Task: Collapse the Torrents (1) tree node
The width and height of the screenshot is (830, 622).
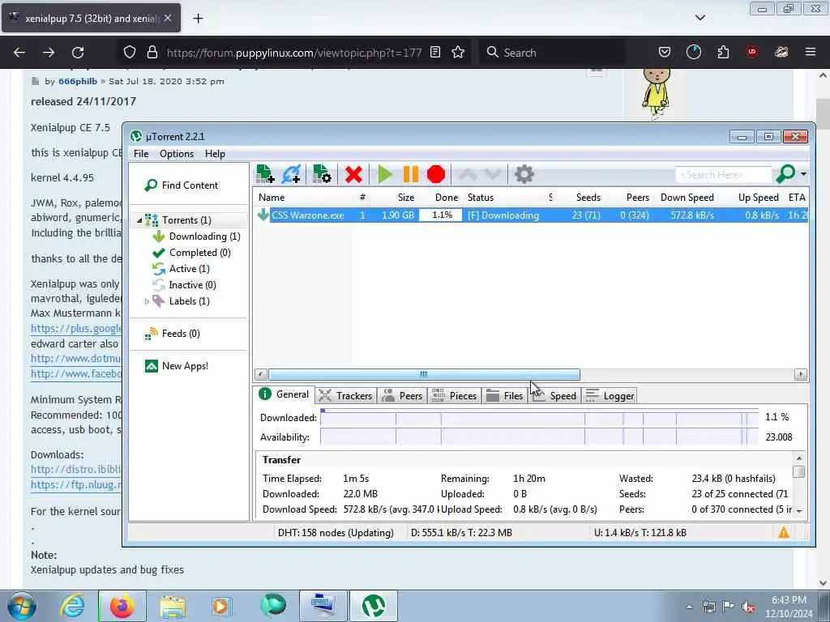Action: pos(139,220)
